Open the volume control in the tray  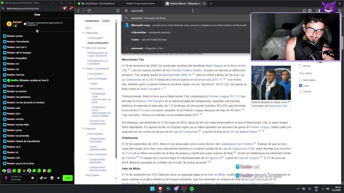(328, 189)
